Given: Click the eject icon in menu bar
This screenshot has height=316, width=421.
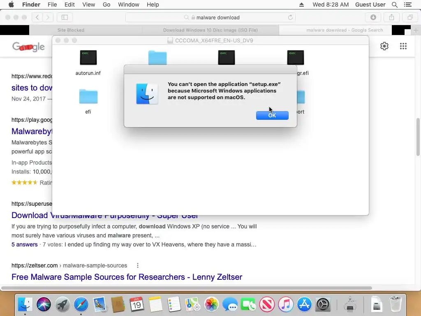Looking at the screenshot, I should [x=301, y=5].
